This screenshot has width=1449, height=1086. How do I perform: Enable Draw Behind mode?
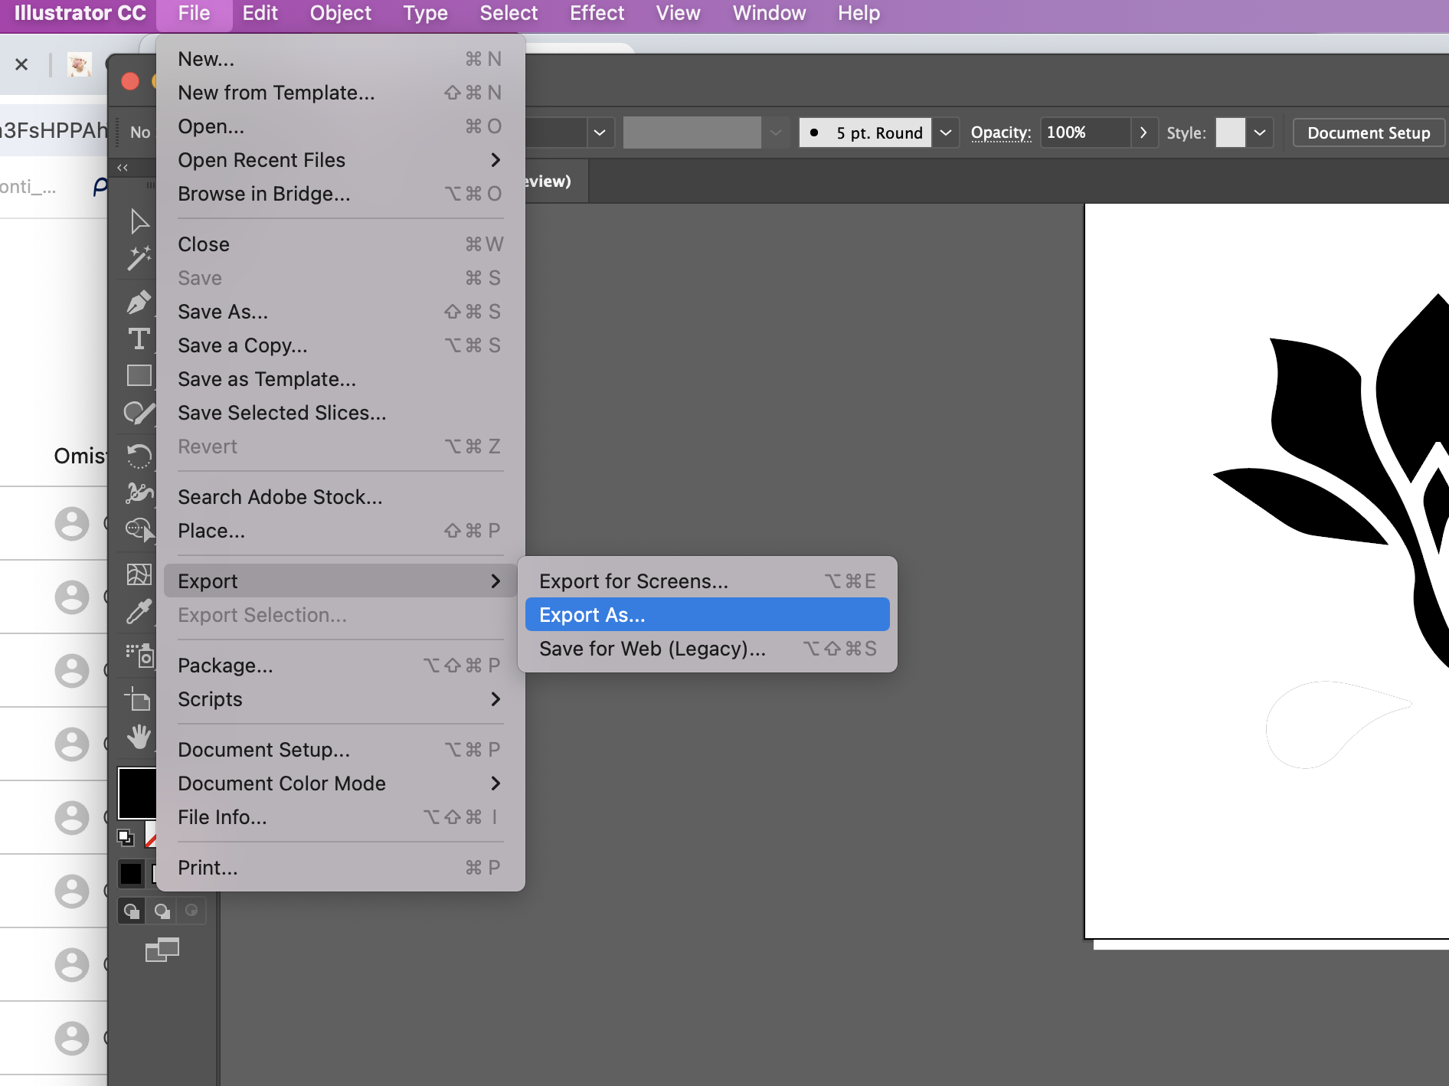(162, 911)
